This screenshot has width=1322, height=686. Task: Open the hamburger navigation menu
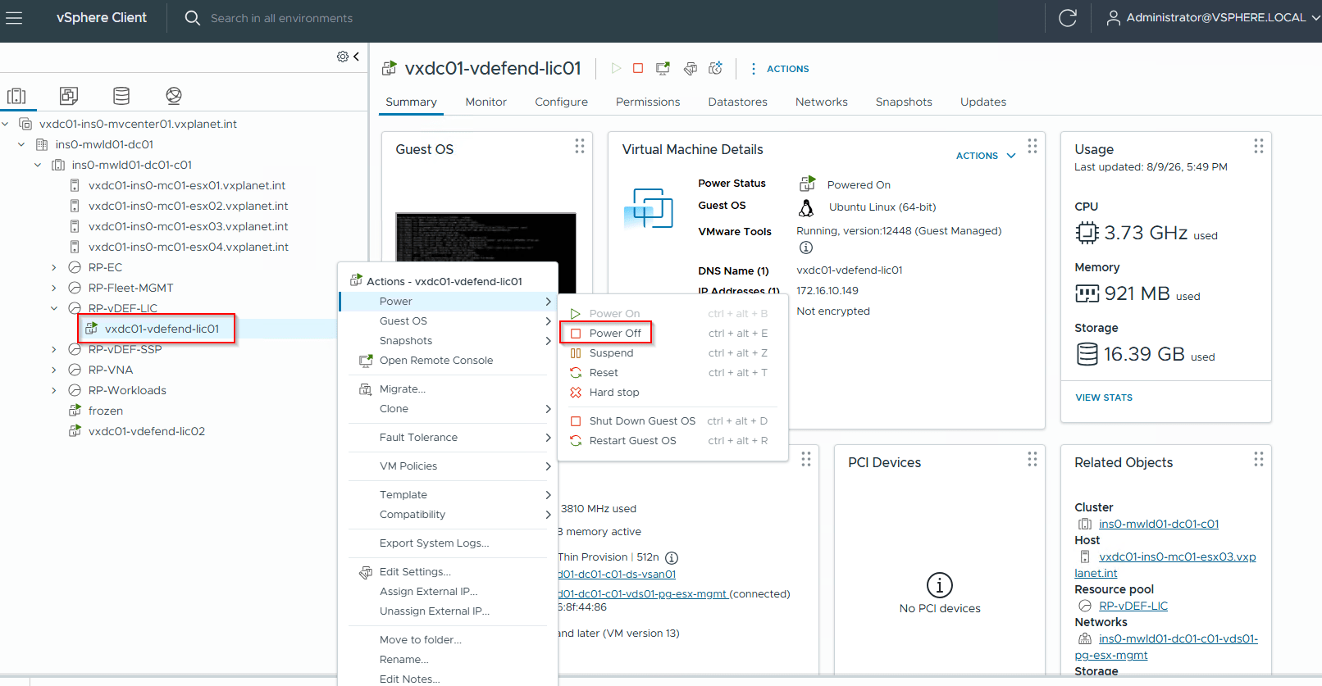click(14, 17)
